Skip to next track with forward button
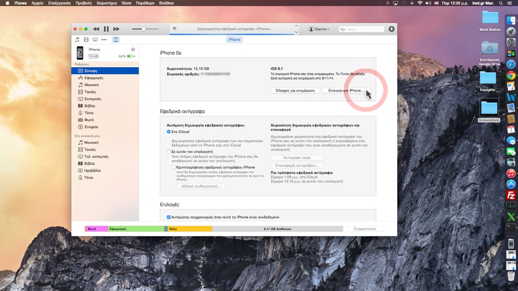Viewport: 518px width, 291px height. [117, 29]
